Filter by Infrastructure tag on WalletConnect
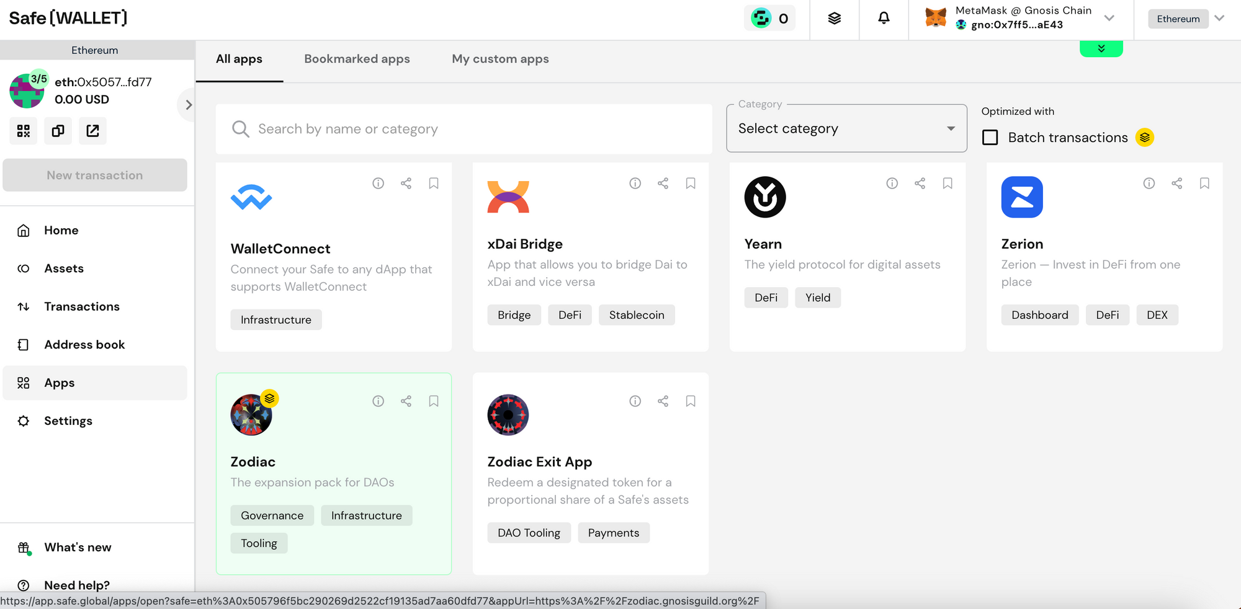1241x609 pixels. [276, 320]
